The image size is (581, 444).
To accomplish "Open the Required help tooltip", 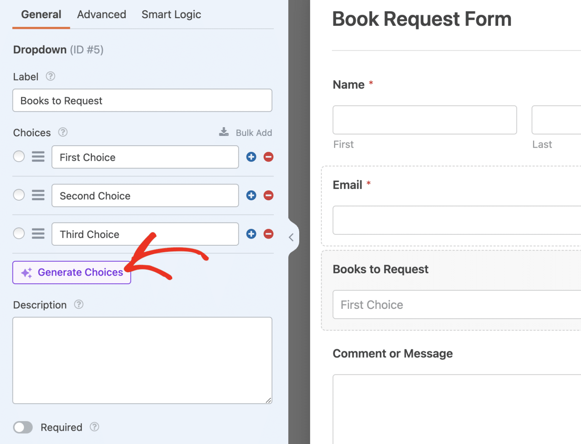I will (x=95, y=427).
